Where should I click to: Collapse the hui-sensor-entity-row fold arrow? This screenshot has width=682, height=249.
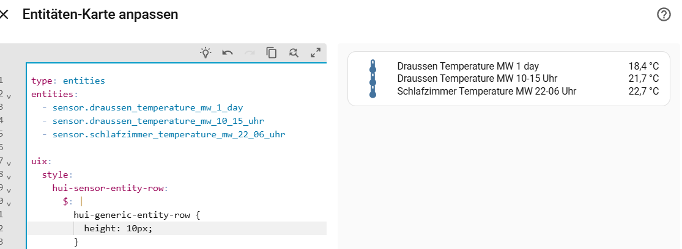pyautogui.click(x=9, y=191)
